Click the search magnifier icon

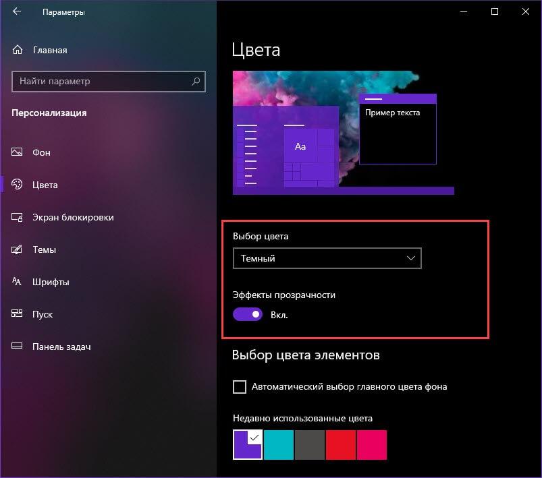[196, 81]
